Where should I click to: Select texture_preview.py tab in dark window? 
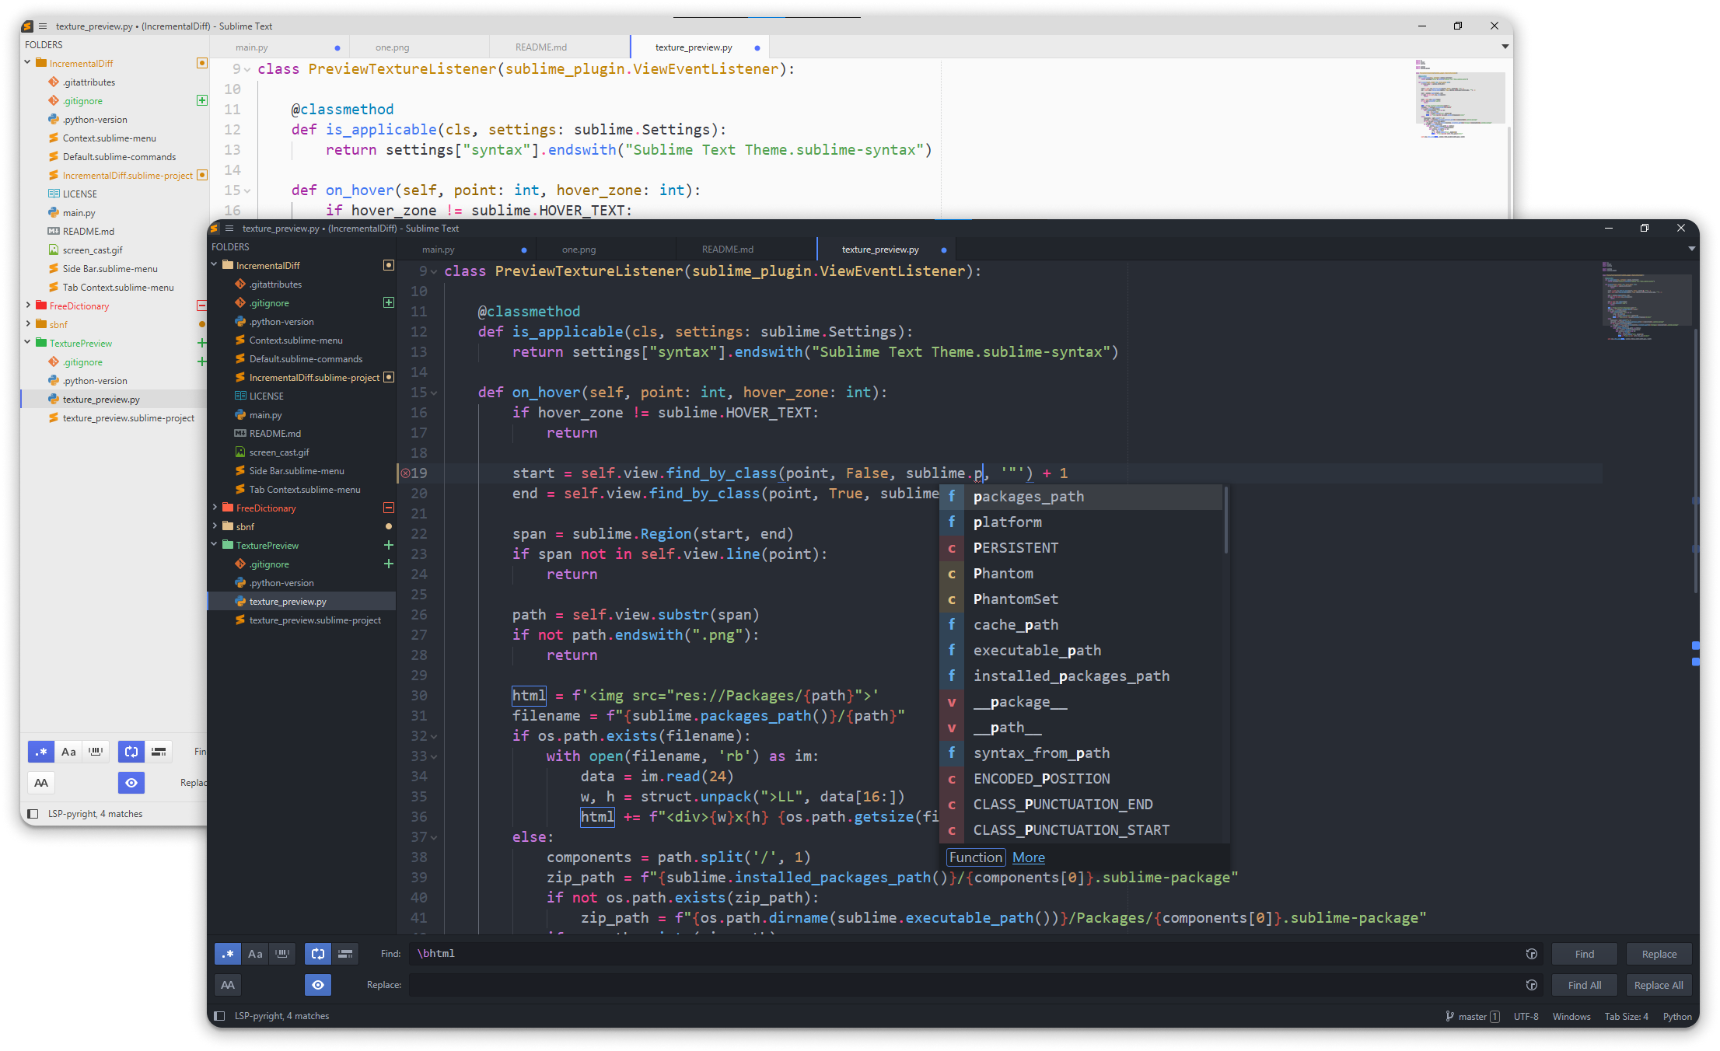[886, 250]
